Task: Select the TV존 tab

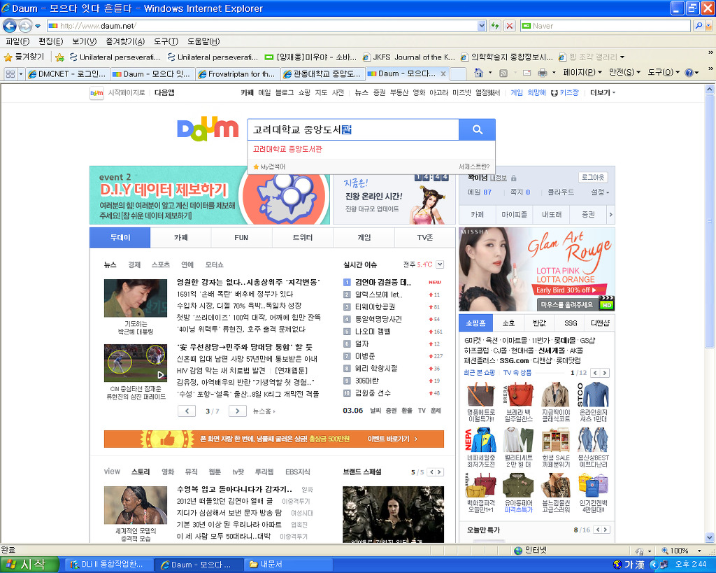Action: click(425, 238)
